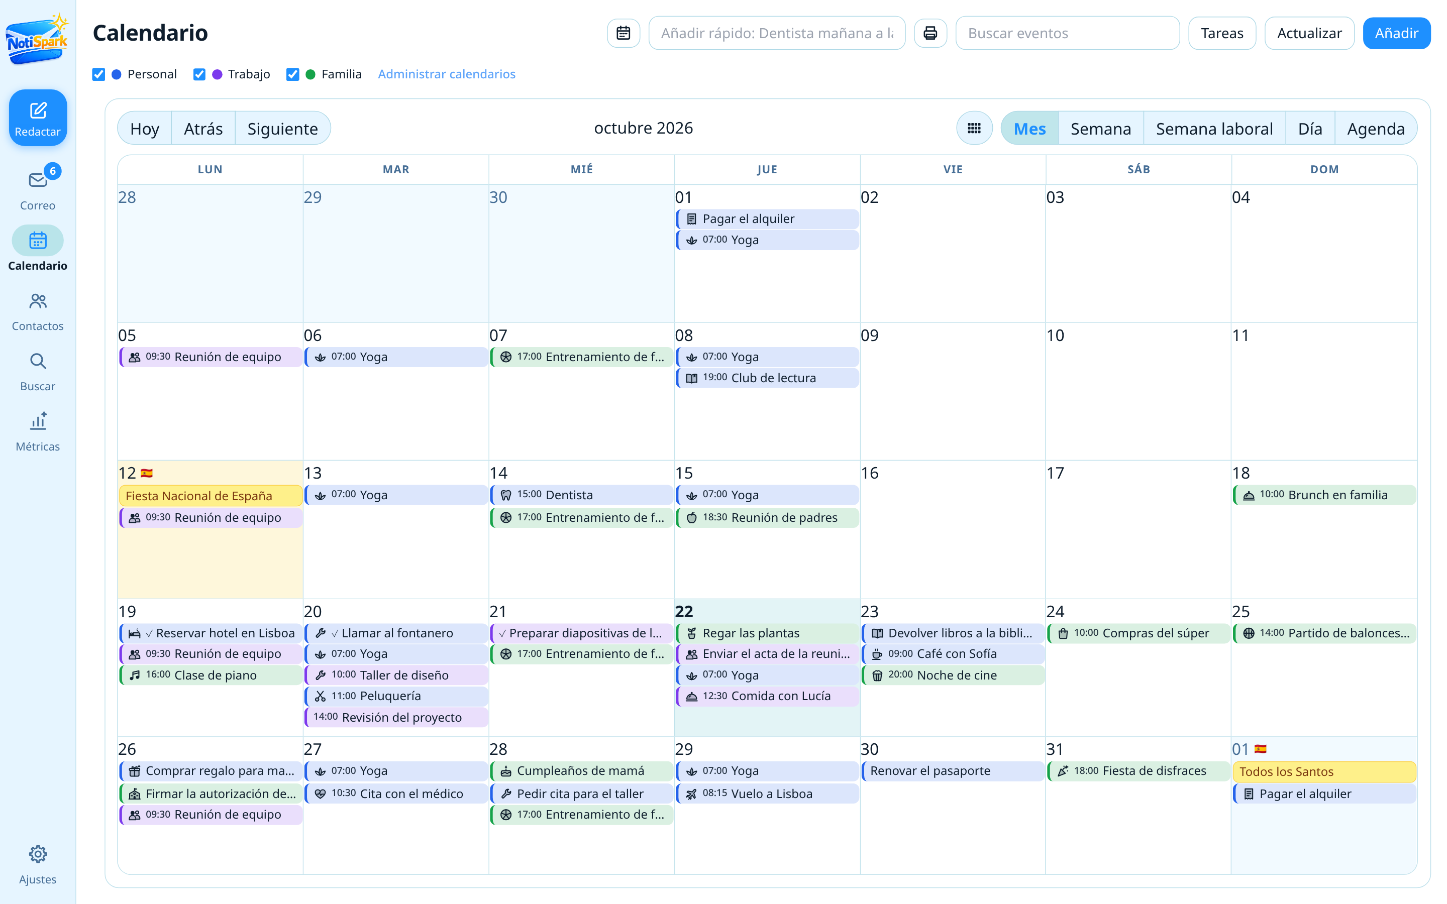
Task: Open Revisión del proyecto event
Action: tap(396, 718)
